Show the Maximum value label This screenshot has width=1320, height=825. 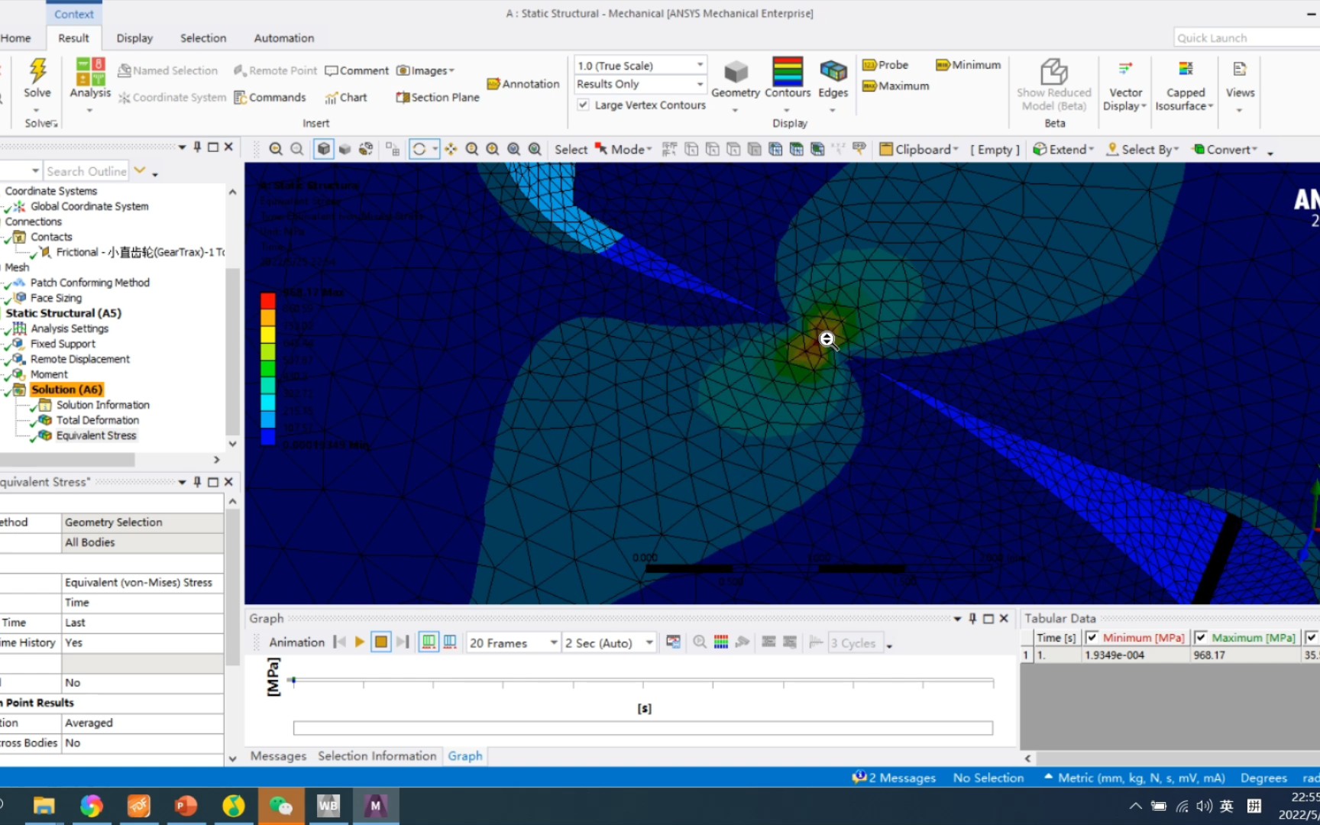(x=894, y=86)
